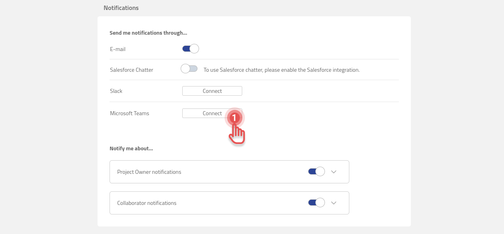Click the pointing hand cursor graphic
This screenshot has height=234, width=504.
pos(237,134)
